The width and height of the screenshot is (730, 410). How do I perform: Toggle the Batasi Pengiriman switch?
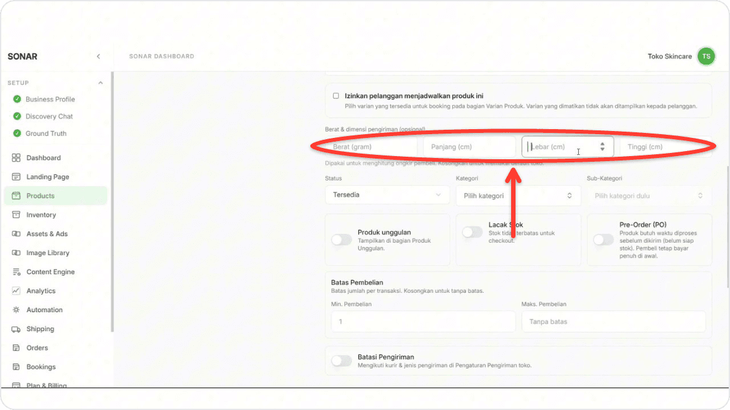point(341,361)
